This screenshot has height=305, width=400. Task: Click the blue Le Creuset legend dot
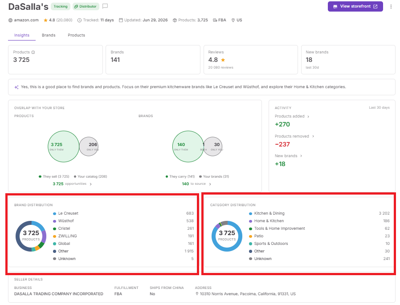[x=55, y=214]
